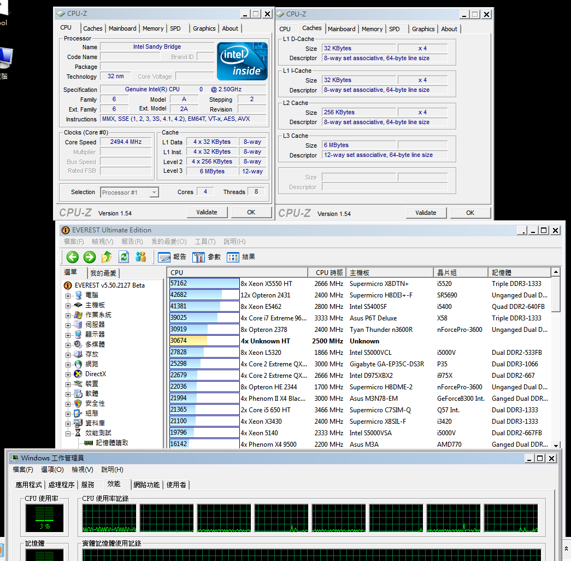Select the DirectX item in the tree

(x=95, y=374)
